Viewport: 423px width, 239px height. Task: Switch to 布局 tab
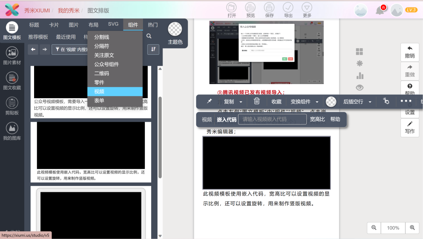tap(93, 25)
